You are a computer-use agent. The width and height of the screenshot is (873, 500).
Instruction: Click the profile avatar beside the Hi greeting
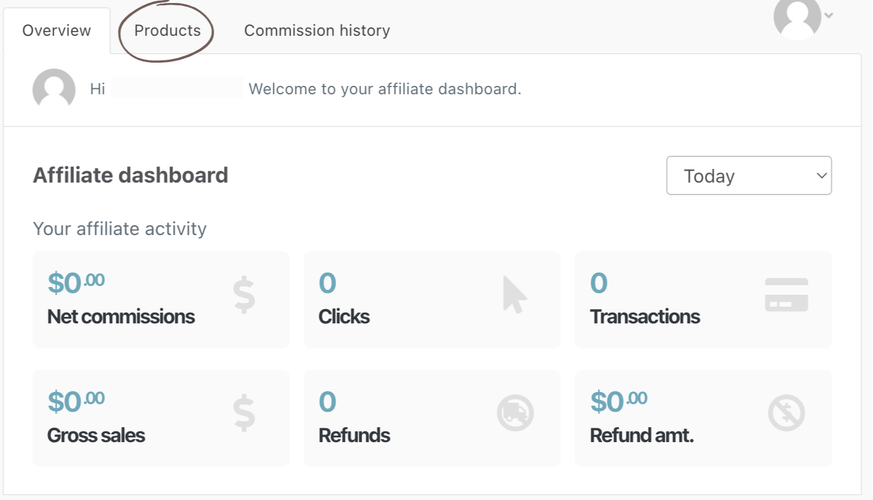coord(54,89)
